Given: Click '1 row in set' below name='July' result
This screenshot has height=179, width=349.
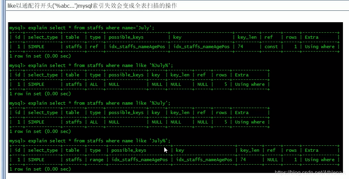Looking at the screenshot, I should click(40, 56).
